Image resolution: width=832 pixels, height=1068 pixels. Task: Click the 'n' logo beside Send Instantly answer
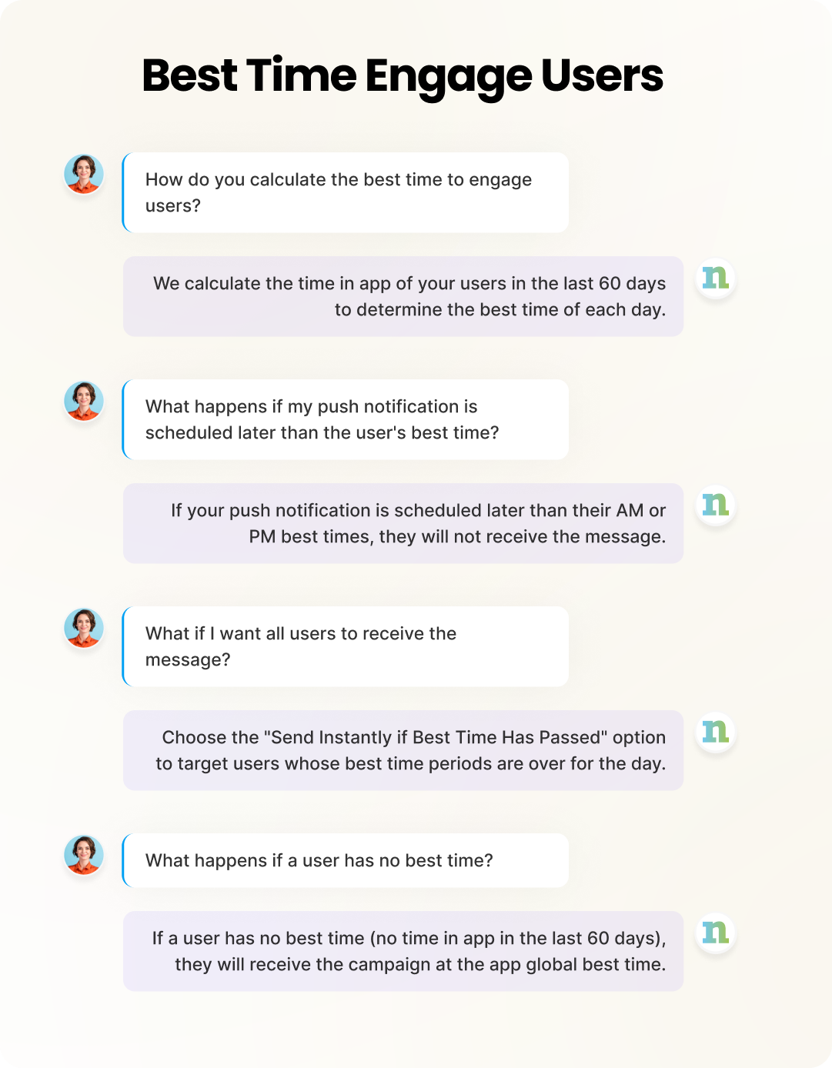tap(716, 732)
